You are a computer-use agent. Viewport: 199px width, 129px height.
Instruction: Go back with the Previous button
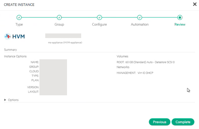160,122
